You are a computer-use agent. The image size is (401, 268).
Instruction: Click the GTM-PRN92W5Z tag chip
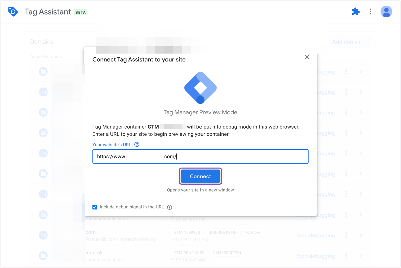189,253
